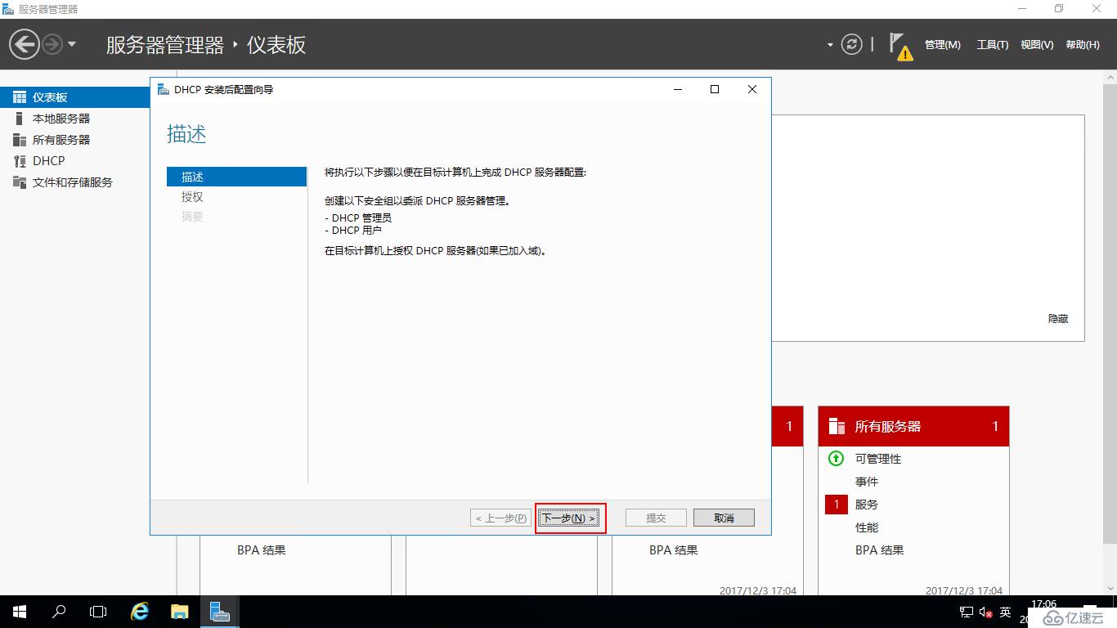
Task: Click the green 可管理性 status icon
Action: point(836,459)
